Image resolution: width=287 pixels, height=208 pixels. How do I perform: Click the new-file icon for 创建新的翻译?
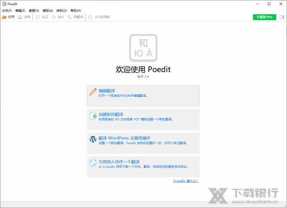pyautogui.click(x=93, y=116)
